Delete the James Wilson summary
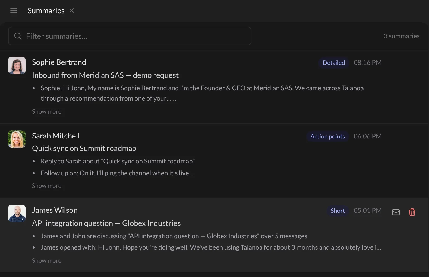This screenshot has width=429, height=277. [x=412, y=212]
